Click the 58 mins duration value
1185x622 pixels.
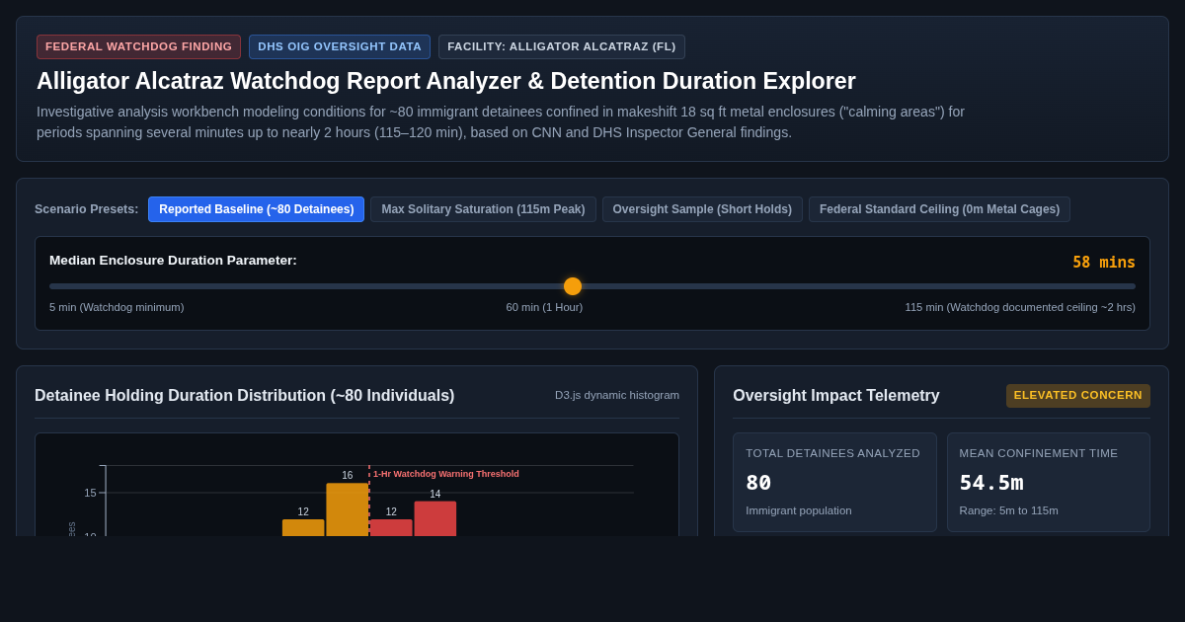click(x=1104, y=263)
